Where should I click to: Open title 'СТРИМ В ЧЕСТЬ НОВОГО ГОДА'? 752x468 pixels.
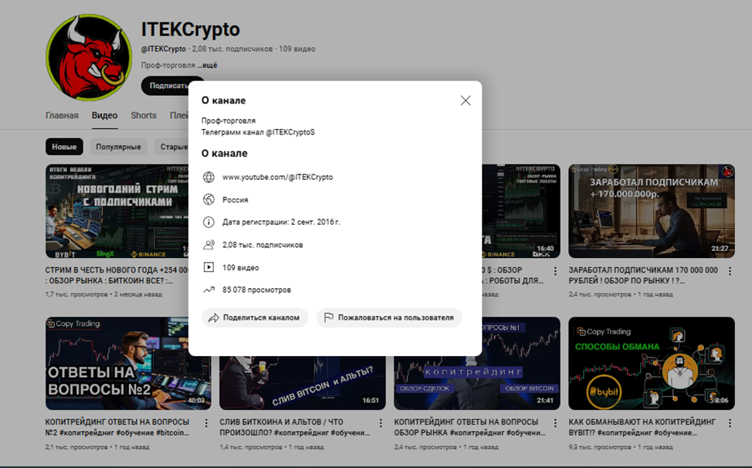pyautogui.click(x=117, y=275)
